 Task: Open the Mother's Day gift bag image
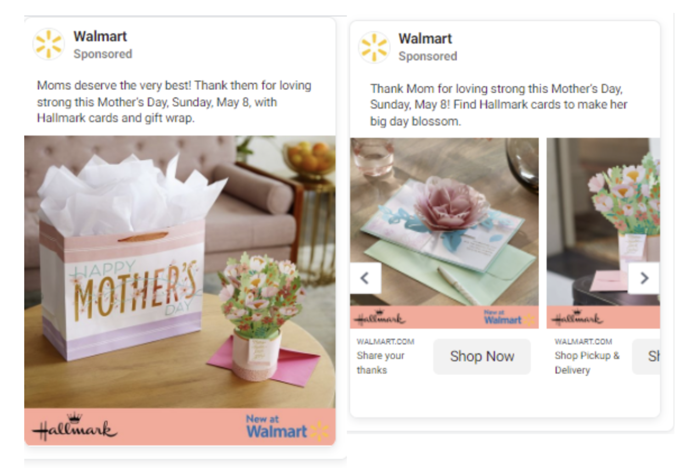click(x=180, y=272)
